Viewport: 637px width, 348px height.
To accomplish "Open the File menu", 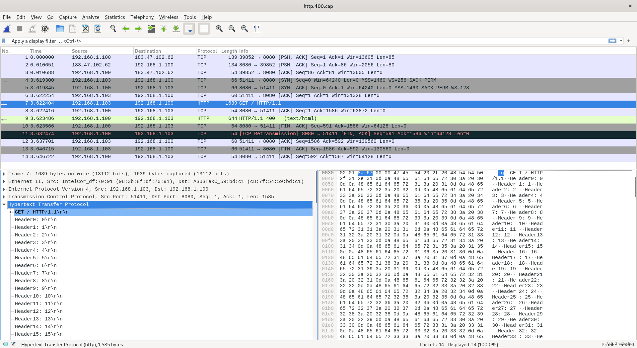I will (7, 17).
